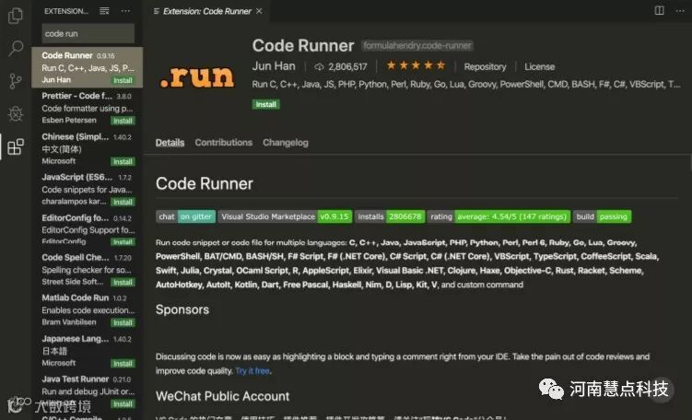This screenshot has height=420, width=692.
Task: Click the Sponsors heading
Action: [x=182, y=309]
